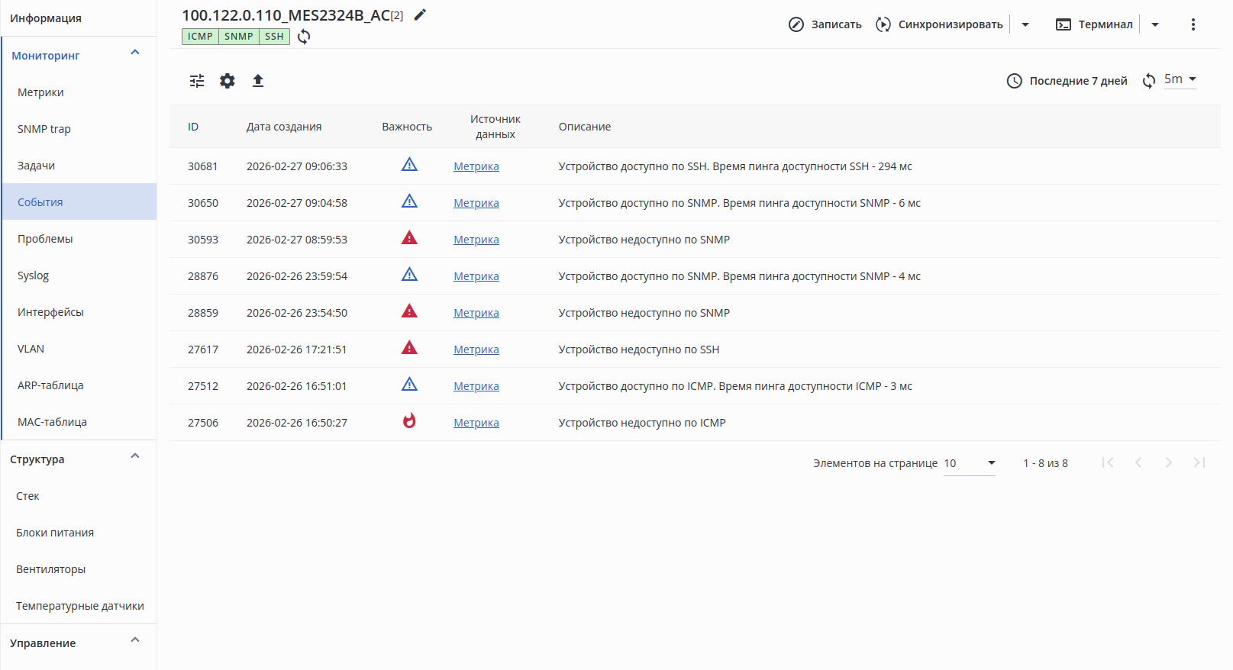This screenshot has height=670, width=1233.
Task: Open Метрика link for event 30681
Action: pyautogui.click(x=476, y=166)
